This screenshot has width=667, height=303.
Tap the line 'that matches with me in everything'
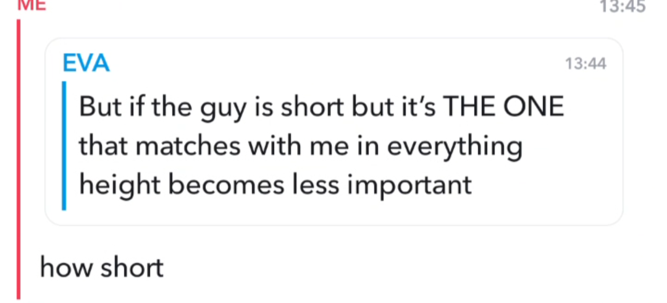[301, 146]
